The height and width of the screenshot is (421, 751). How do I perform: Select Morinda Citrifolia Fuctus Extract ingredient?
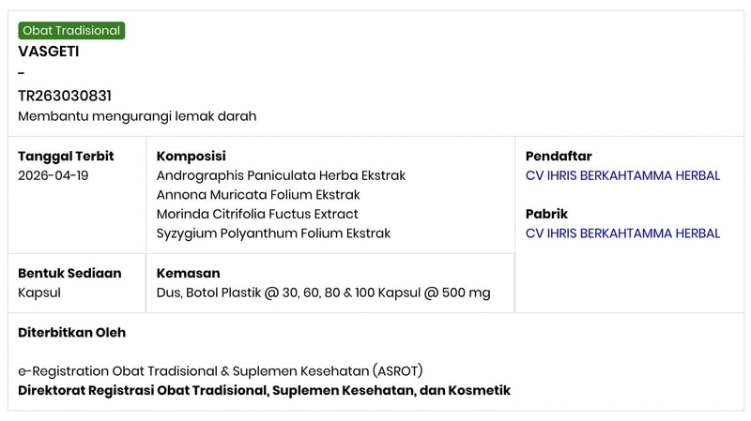coord(257,215)
